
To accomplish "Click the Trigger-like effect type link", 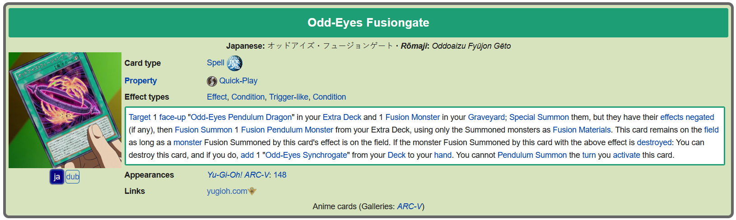I will tap(289, 97).
